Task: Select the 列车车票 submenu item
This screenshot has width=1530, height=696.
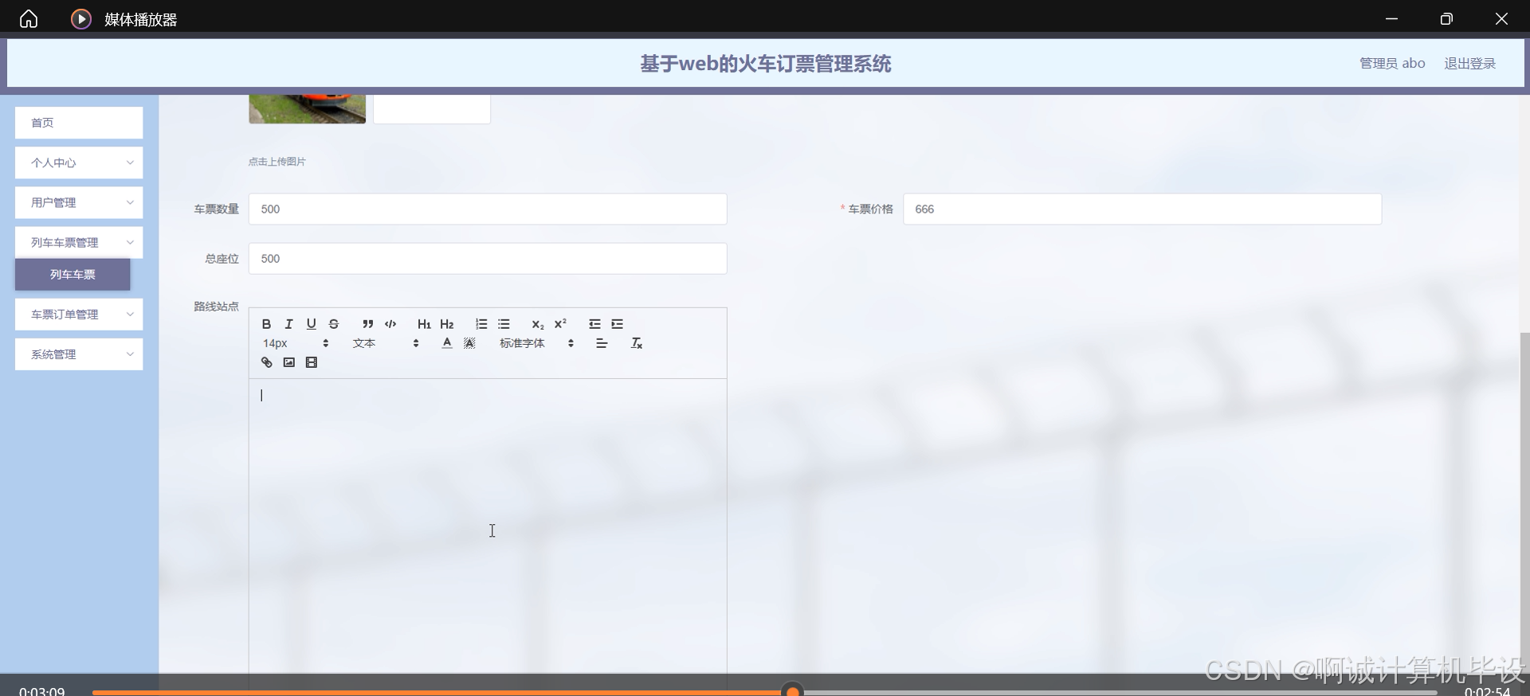Action: point(73,274)
